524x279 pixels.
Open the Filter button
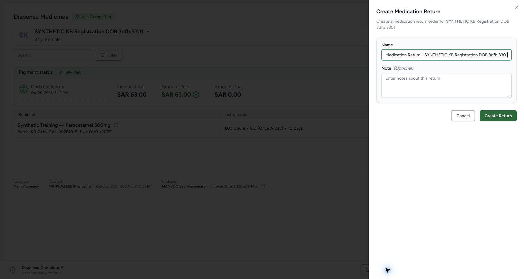pyautogui.click(x=109, y=55)
